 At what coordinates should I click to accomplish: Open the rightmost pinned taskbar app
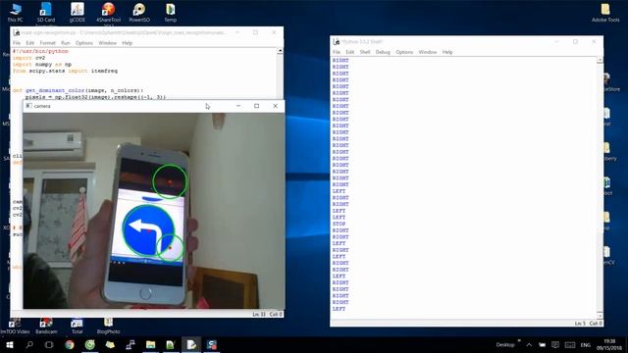coord(212,344)
